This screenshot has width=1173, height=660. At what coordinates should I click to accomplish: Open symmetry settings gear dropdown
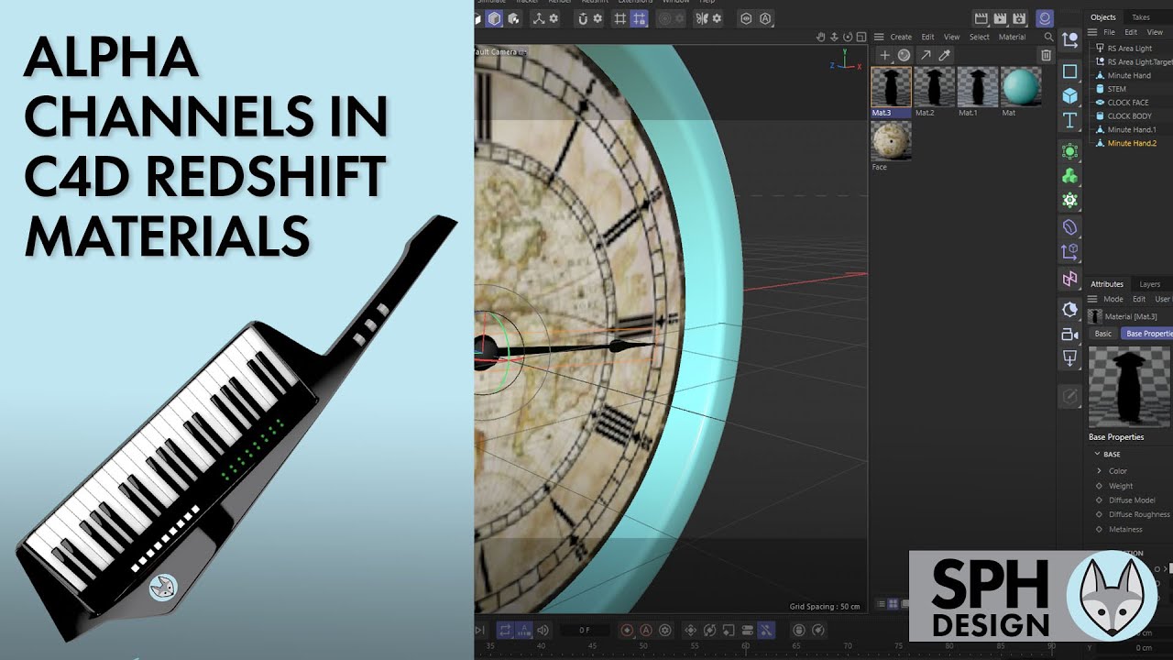(716, 18)
